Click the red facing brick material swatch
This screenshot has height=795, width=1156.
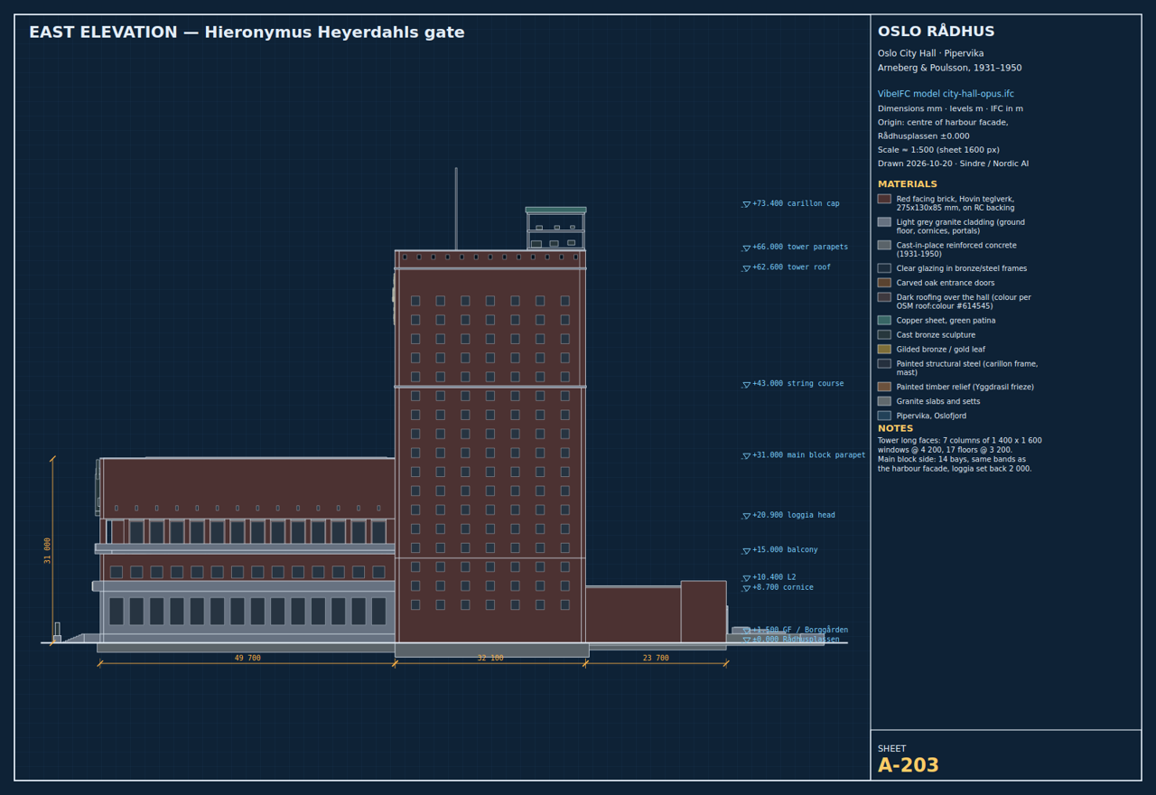click(884, 199)
